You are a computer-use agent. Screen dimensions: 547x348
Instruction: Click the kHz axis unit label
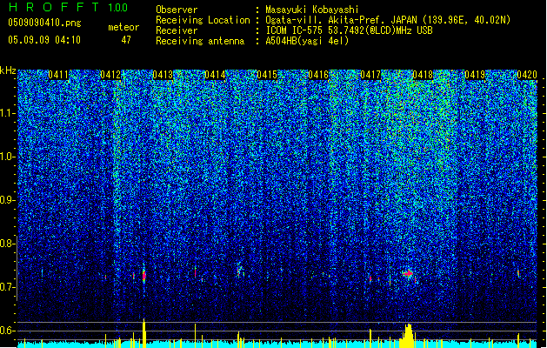pyautogui.click(x=8, y=70)
